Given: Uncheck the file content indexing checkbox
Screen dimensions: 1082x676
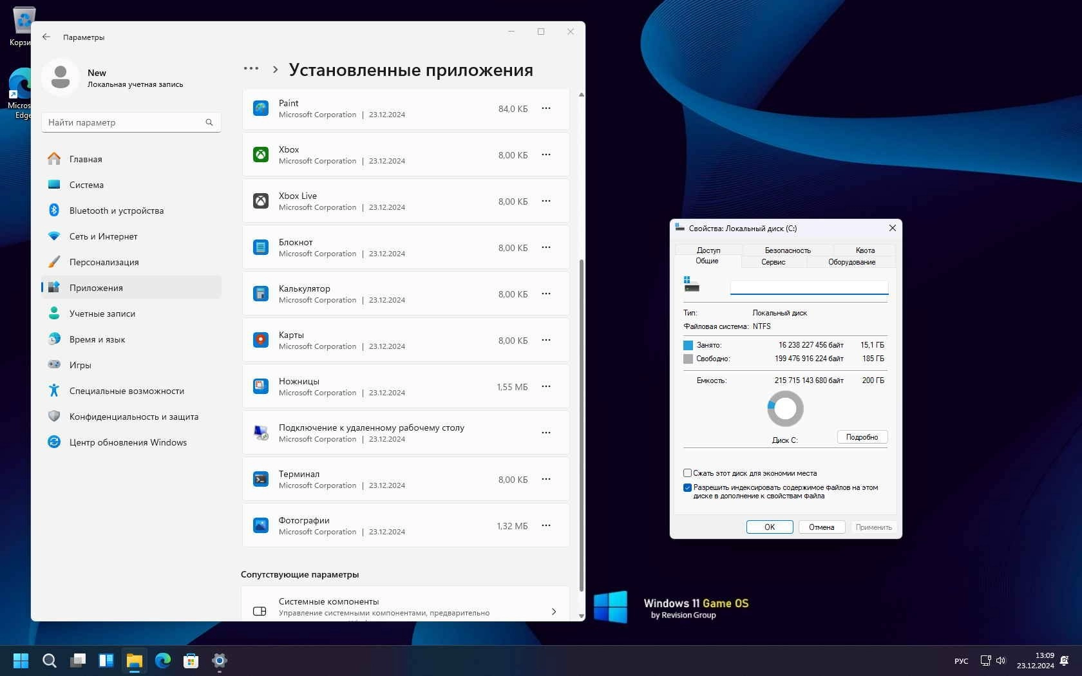Looking at the screenshot, I should (x=687, y=487).
